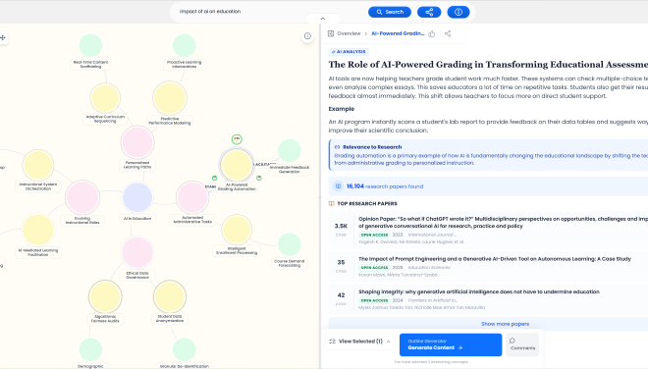Click the 42 citation count
The height and width of the screenshot is (369, 648).
pos(341,295)
